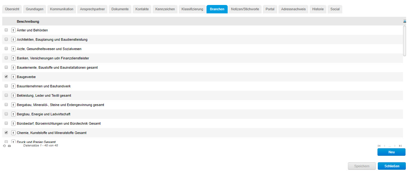Click the text 'Datensätze 1 - 48 von 48'
Image resolution: width=408 pixels, height=171 pixels.
(40, 145)
